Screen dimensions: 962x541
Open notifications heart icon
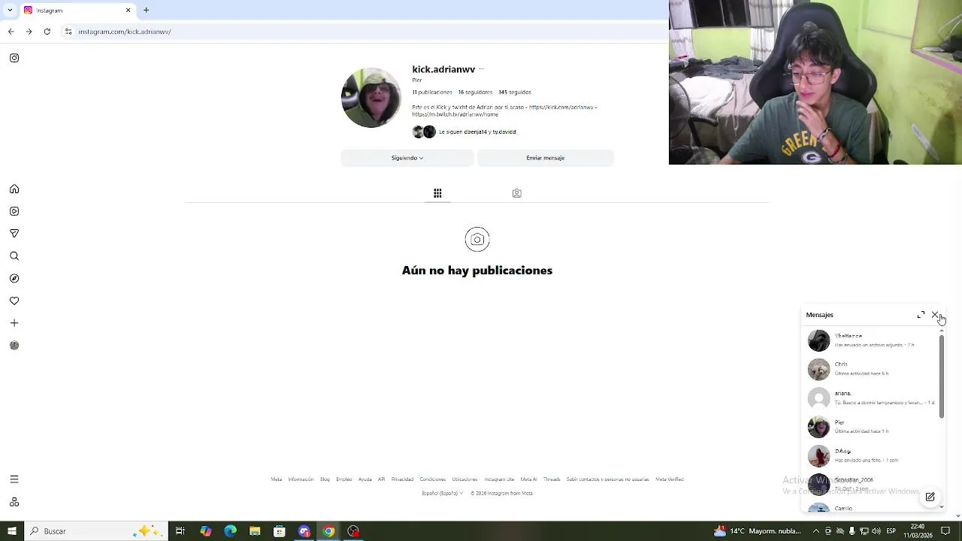(x=14, y=301)
